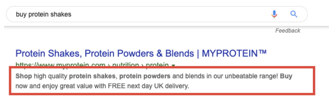Click bold "protein powders" in the snippet
The image size is (332, 105).
point(145,76)
